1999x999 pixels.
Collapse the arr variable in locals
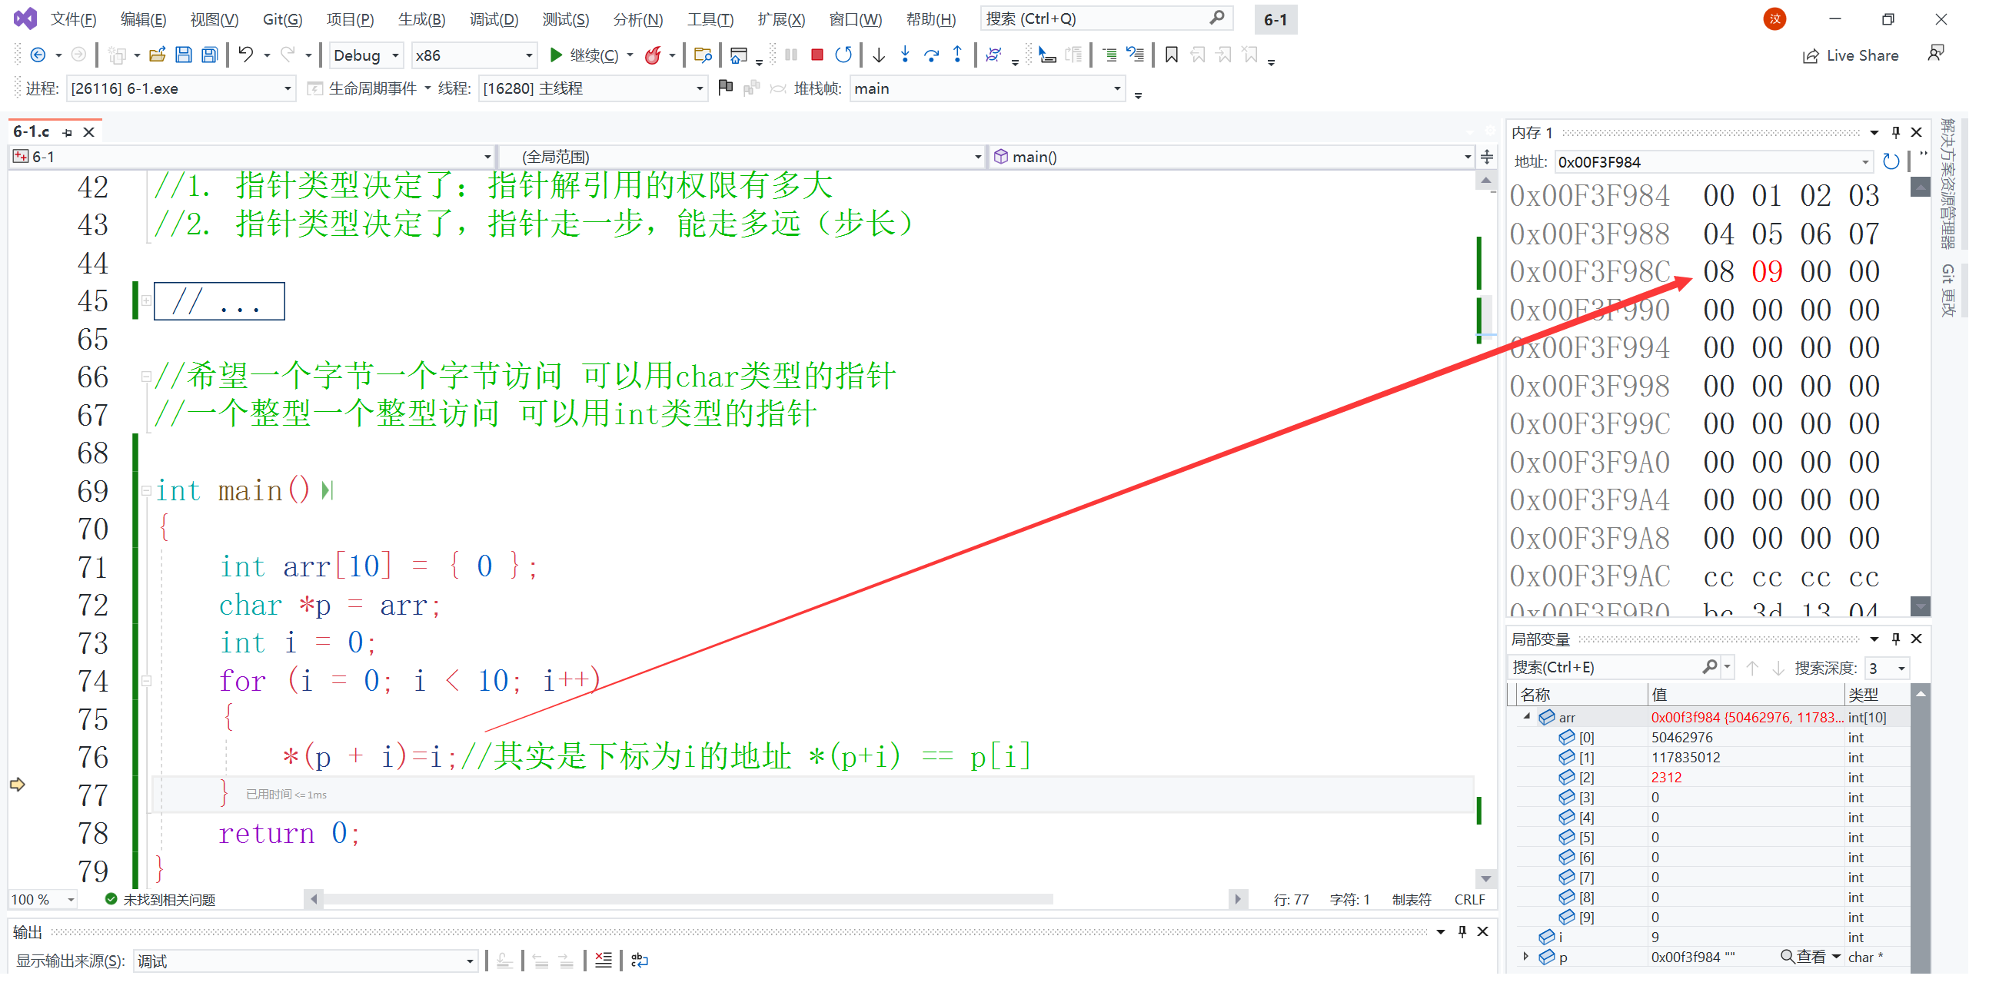coord(1526,717)
